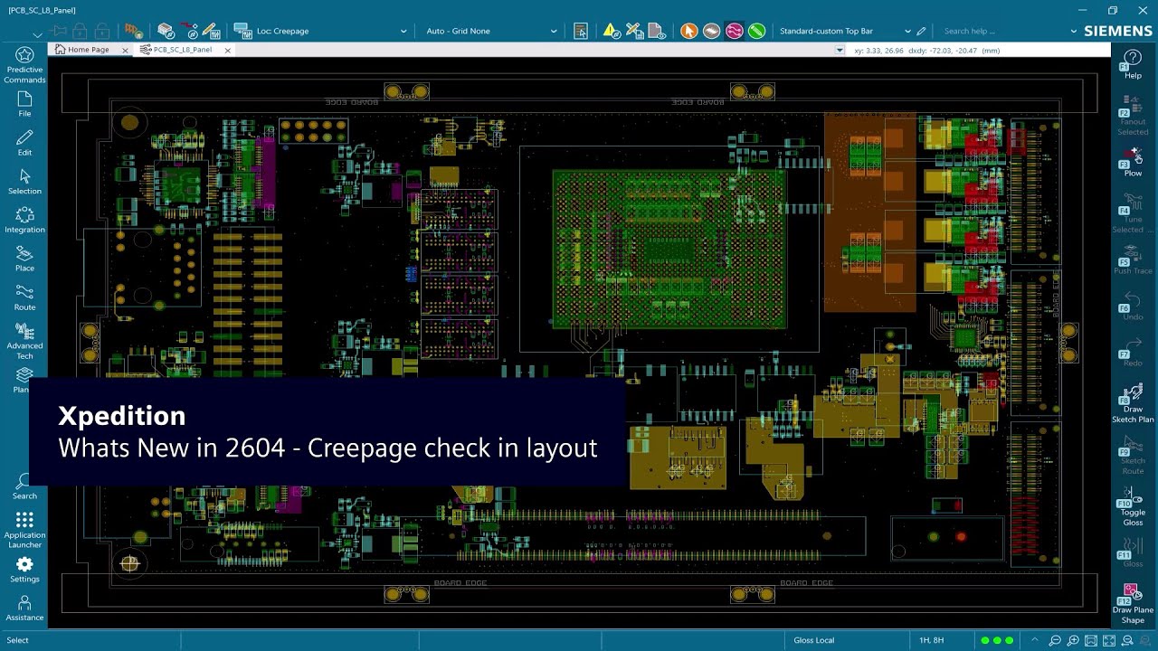Open the Place tools panel
1158x651 pixels.
[x=24, y=259]
